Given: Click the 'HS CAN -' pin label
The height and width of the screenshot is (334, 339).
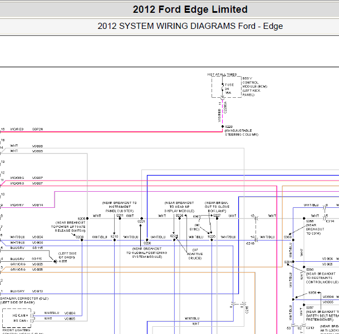Looking at the screenshot, I should (21, 321).
